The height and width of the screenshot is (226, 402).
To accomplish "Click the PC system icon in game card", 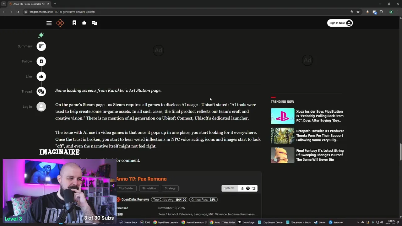I will click(254, 188).
